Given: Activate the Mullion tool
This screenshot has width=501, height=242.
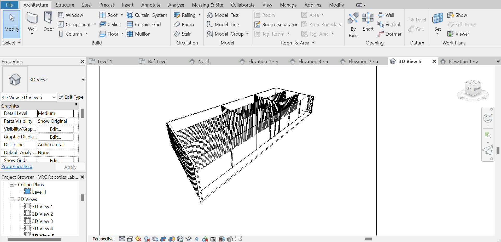Looking at the screenshot, I should coord(139,34).
